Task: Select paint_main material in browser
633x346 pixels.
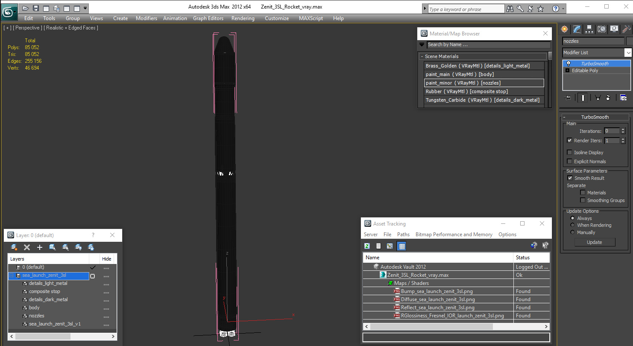Action: (484, 74)
